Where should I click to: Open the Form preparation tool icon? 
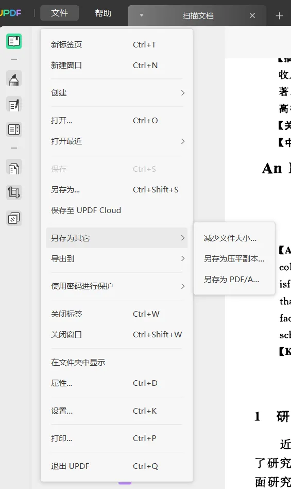pos(14,129)
